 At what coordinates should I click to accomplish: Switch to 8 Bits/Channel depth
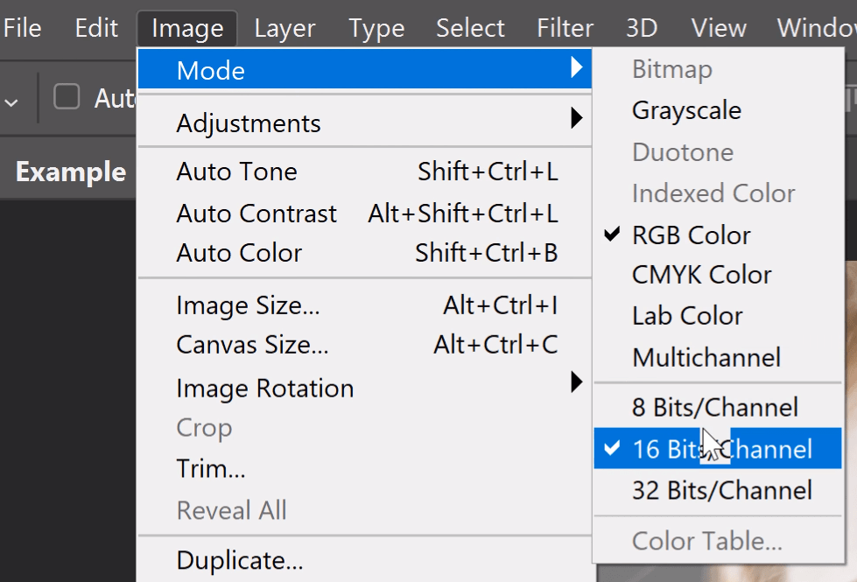point(714,407)
